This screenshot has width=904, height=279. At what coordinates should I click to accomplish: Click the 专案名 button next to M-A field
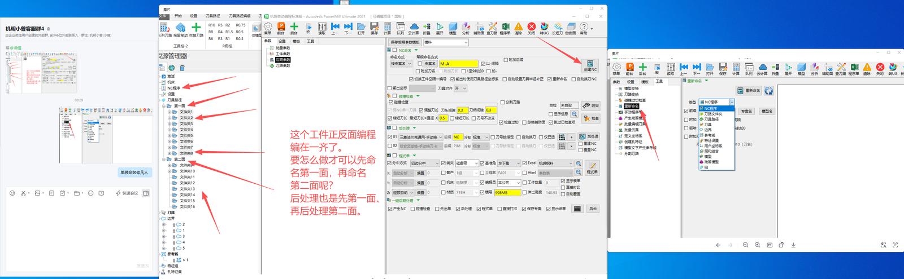pyautogui.click(x=430, y=64)
